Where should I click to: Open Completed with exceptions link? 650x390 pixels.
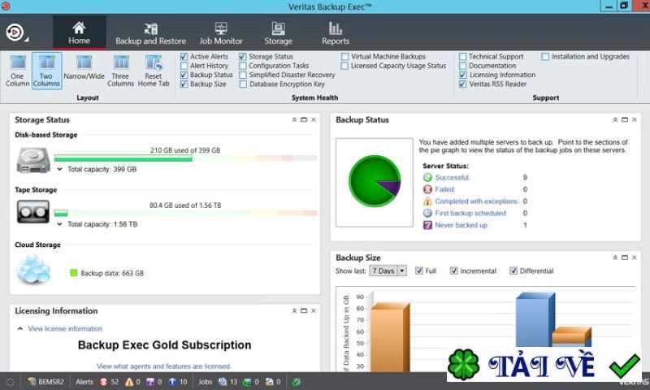pos(477,201)
